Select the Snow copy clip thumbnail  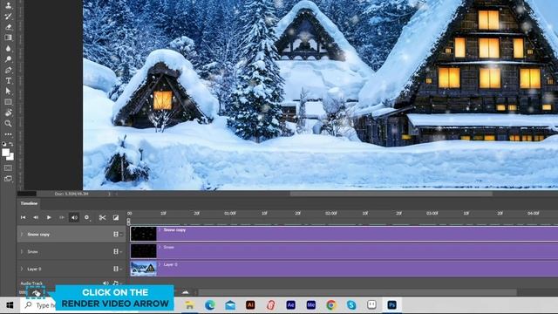coord(143,234)
